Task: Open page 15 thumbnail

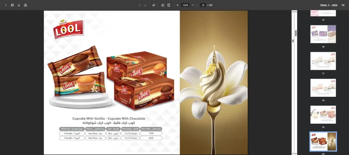Action: (x=323, y=13)
